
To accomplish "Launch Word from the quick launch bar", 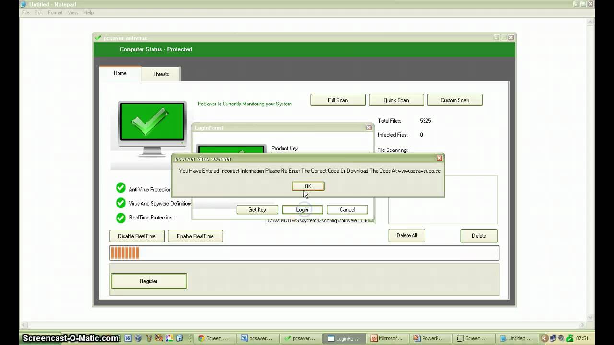I will pyautogui.click(x=128, y=338).
